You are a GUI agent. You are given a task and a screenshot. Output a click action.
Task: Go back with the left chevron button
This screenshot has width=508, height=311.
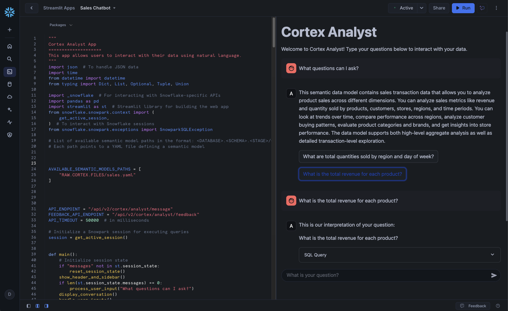tap(31, 8)
